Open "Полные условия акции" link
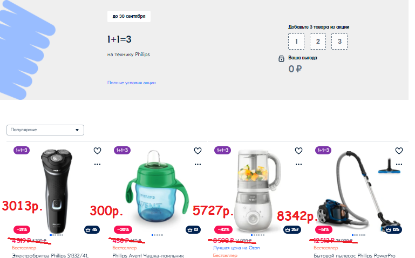 [x=131, y=83]
